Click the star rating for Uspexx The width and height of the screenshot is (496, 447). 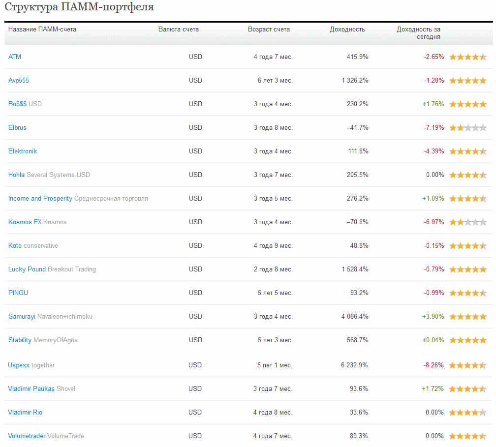click(467, 365)
